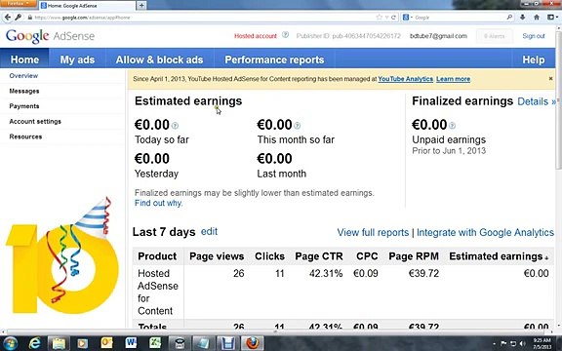The image size is (562, 351).
Task: Bookmark this page with the star icon
Action: 379,18
